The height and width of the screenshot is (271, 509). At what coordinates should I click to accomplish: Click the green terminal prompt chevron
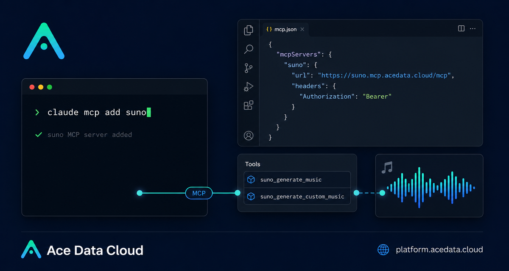pyautogui.click(x=37, y=112)
